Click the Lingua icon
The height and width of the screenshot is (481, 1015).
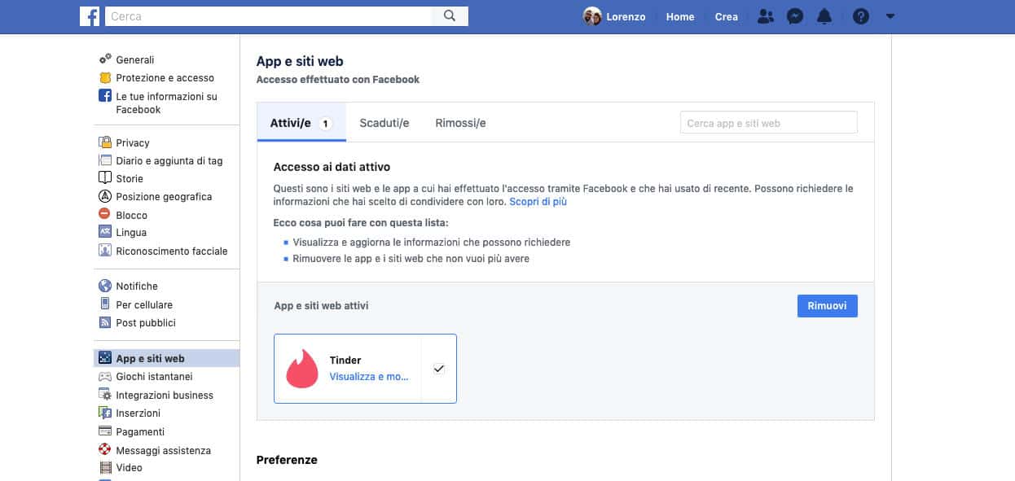pos(105,232)
